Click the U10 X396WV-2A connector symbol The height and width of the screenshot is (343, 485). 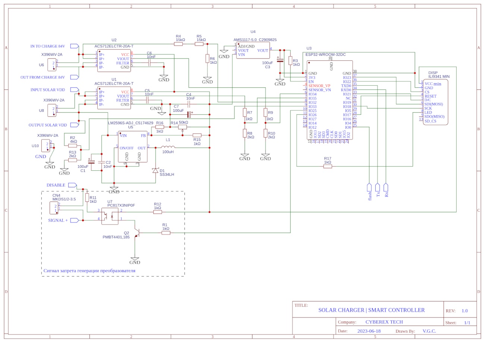click(x=46, y=145)
